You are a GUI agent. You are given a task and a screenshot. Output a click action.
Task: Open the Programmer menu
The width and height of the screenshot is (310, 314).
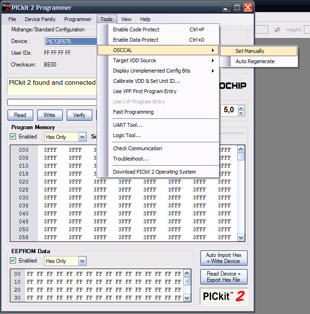[78, 19]
